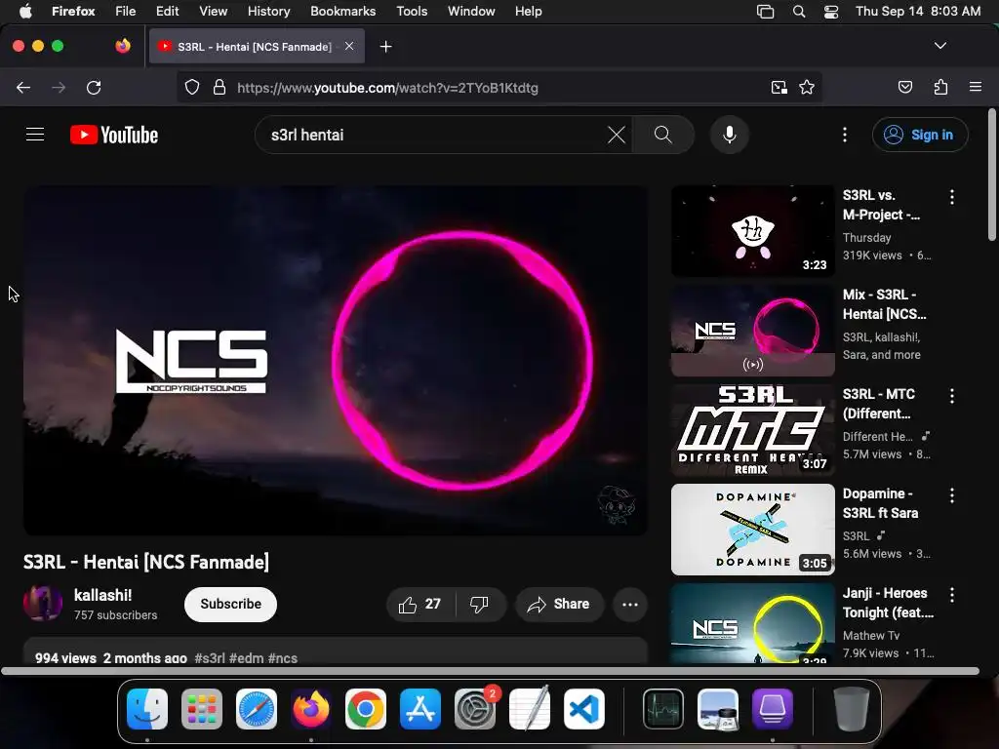Open options for Dopamine video
Screen dimensions: 999x749
pyautogui.click(x=952, y=494)
